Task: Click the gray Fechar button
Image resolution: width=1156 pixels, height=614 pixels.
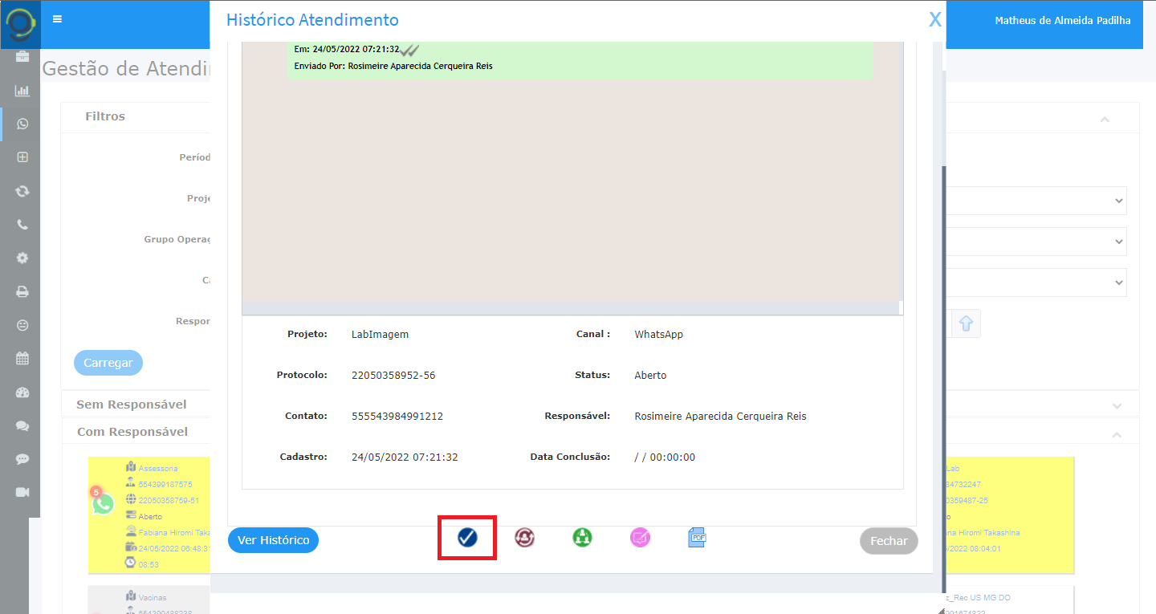Action: pyautogui.click(x=889, y=541)
